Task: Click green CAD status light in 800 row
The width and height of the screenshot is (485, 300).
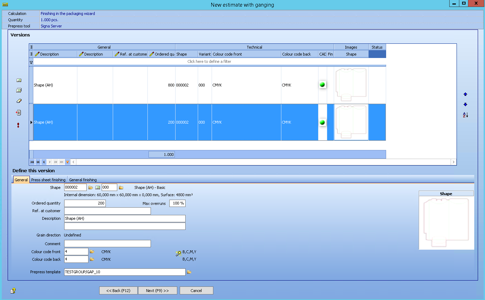Action: tap(322, 84)
